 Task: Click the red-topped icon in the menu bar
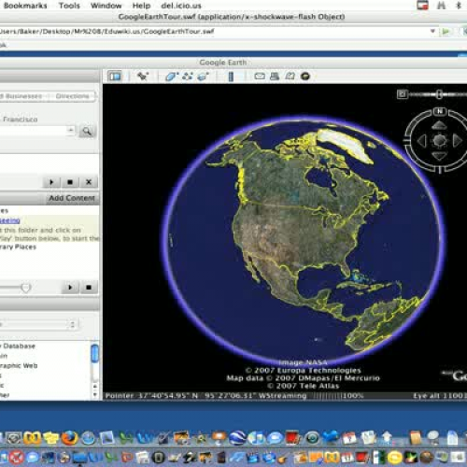coord(422,6)
